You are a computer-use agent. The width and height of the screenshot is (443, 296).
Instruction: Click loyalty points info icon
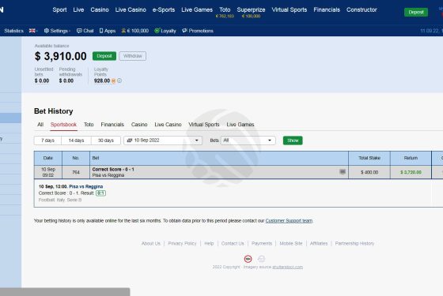pos(119,81)
